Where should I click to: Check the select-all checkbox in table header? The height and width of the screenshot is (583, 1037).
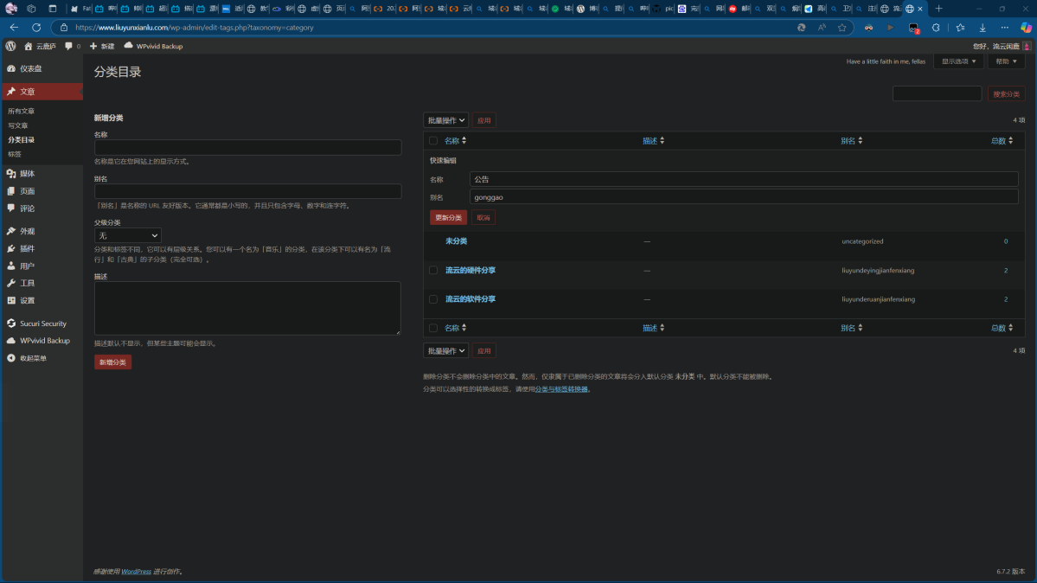click(x=433, y=141)
